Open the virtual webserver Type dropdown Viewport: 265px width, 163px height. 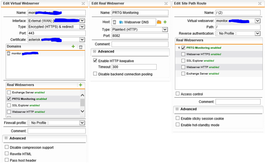tap(82, 26)
